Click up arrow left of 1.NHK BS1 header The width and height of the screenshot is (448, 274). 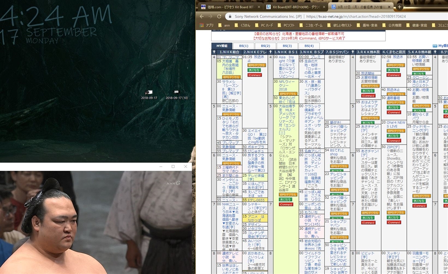pyautogui.click(x=270, y=52)
